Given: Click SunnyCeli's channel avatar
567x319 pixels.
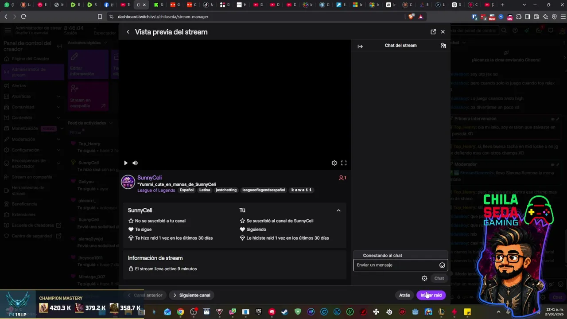Looking at the screenshot, I should [128, 182].
